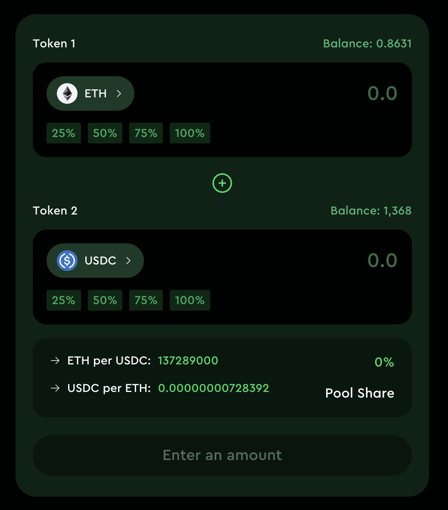Click arrow icon beside ETH per USDC

coord(55,361)
